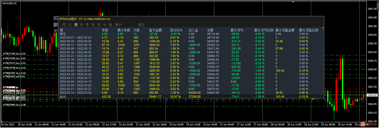The image size is (379, 128).
Task: Click the 手数 column header
Action: tap(105, 30)
